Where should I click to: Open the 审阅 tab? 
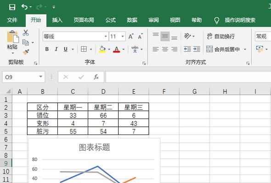[x=153, y=20]
